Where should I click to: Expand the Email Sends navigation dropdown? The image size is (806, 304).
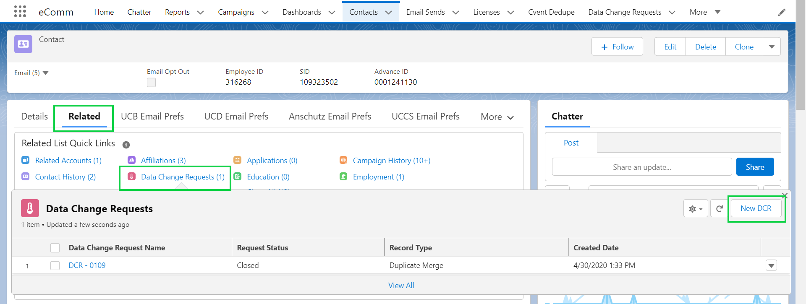(455, 13)
